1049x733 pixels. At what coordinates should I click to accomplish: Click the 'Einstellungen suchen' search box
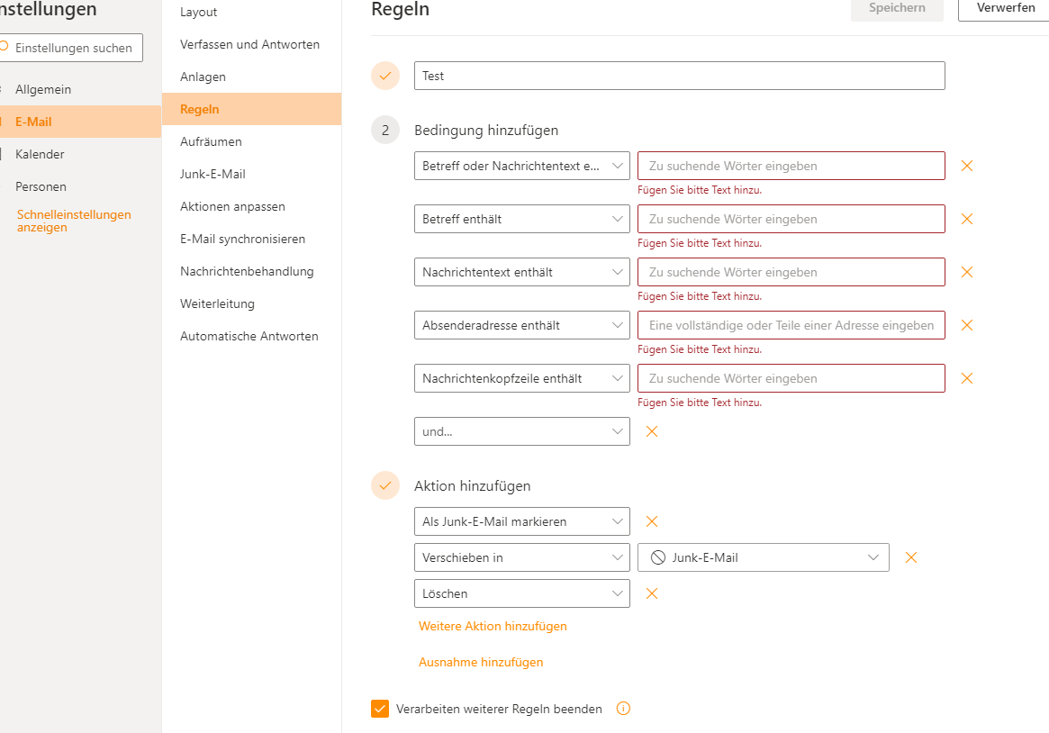(71, 48)
